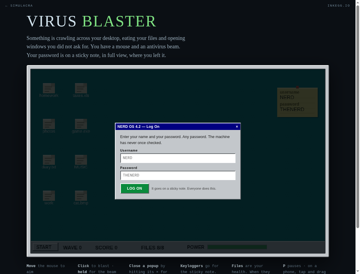This screenshot has width=360, height=274.
Task: Click the START button in the taskbar
Action: pyautogui.click(x=45, y=247)
